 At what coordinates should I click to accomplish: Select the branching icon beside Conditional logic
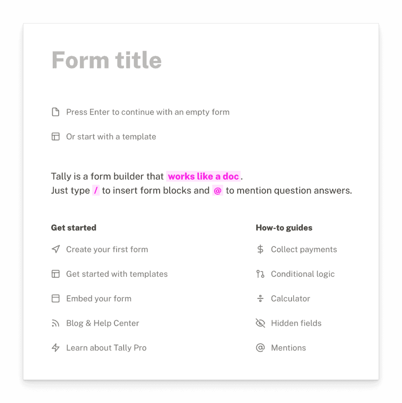(260, 274)
